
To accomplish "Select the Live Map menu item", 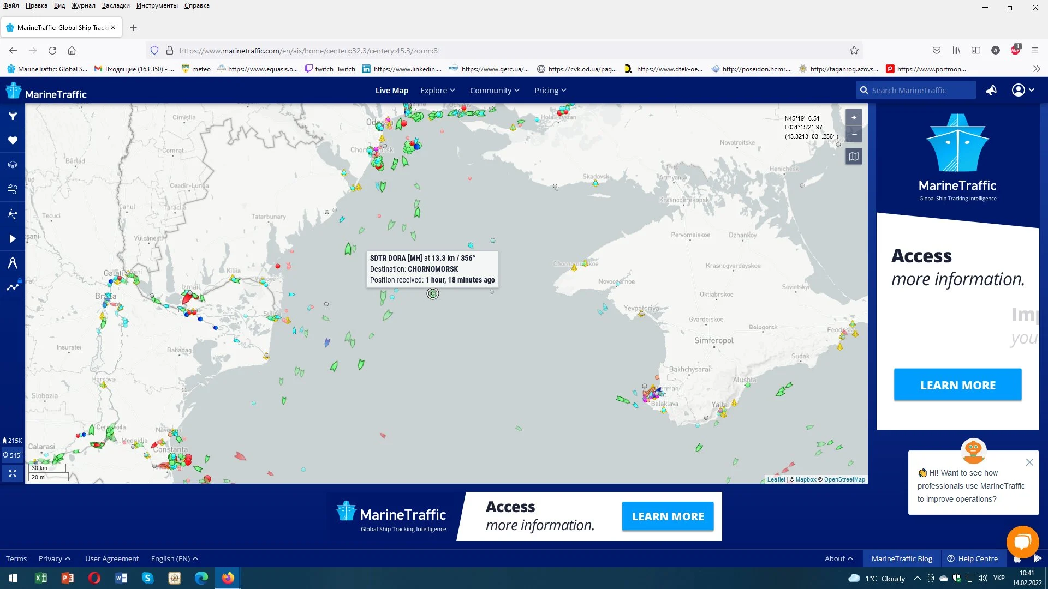I will pos(391,91).
